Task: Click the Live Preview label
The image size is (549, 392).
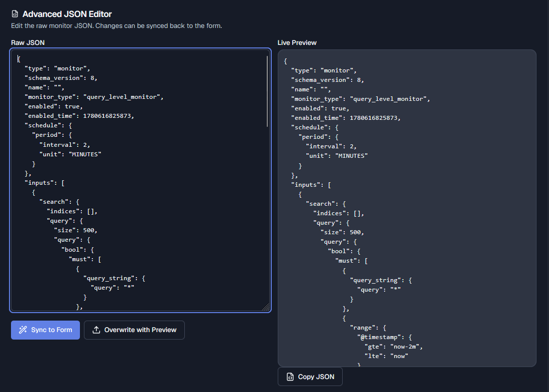Action: pyautogui.click(x=297, y=43)
